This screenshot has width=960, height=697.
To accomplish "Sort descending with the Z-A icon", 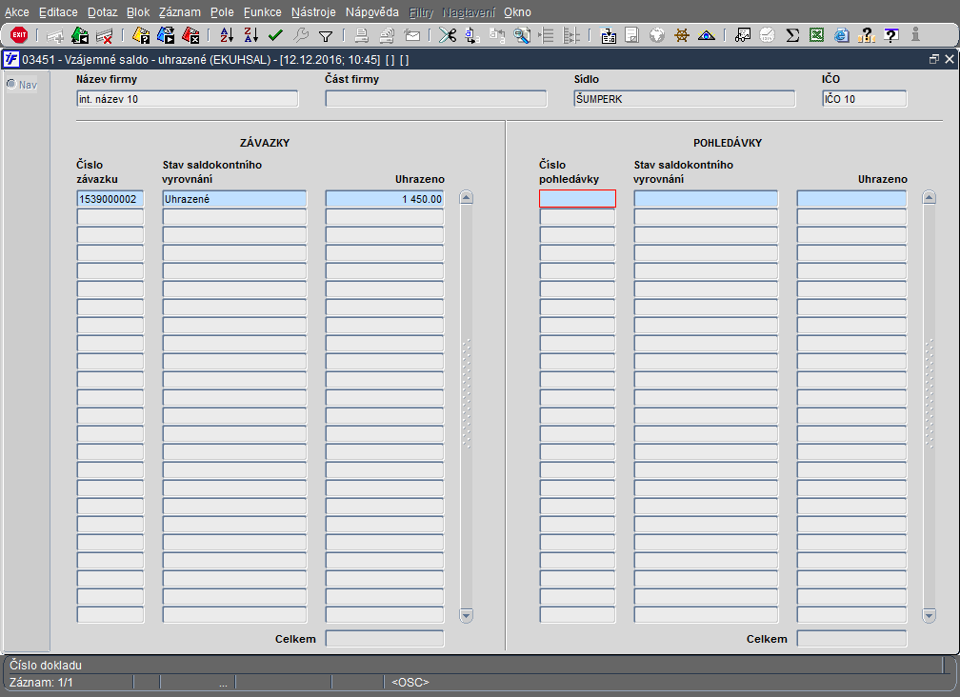I will [251, 35].
